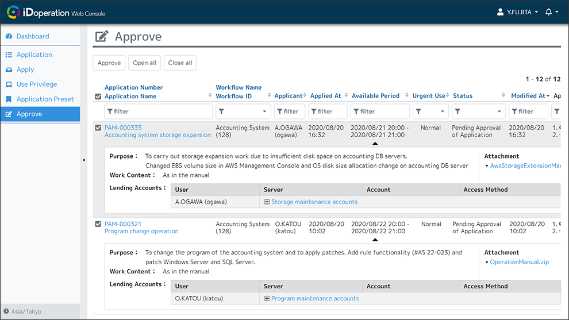Download OperationManual.zip attachment

(x=520, y=262)
